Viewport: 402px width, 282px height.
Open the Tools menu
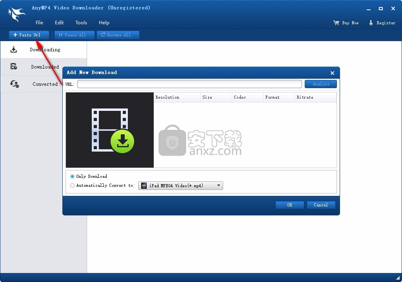pos(81,23)
